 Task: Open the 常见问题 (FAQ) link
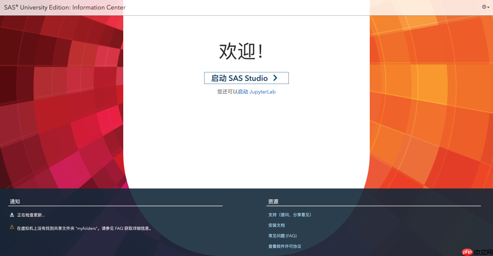click(x=283, y=236)
